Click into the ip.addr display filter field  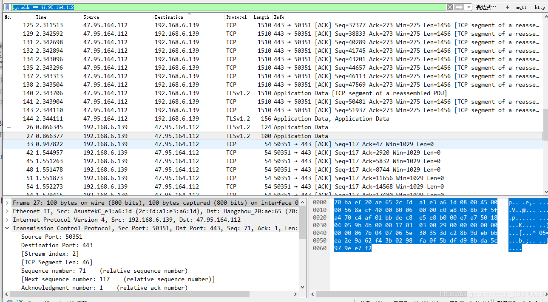pos(229,7)
